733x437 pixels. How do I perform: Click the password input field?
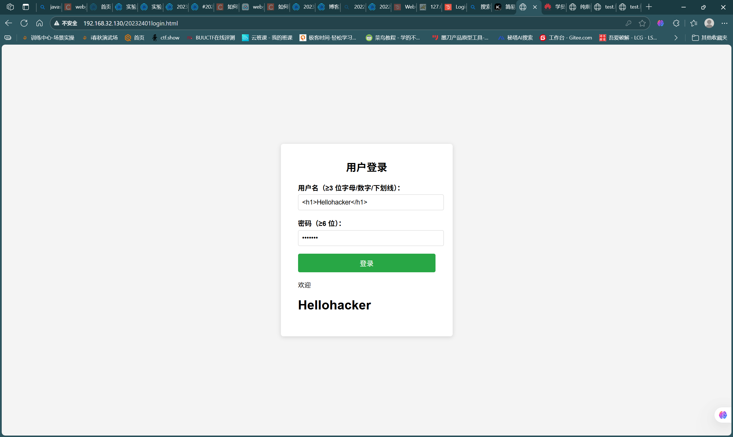371,238
